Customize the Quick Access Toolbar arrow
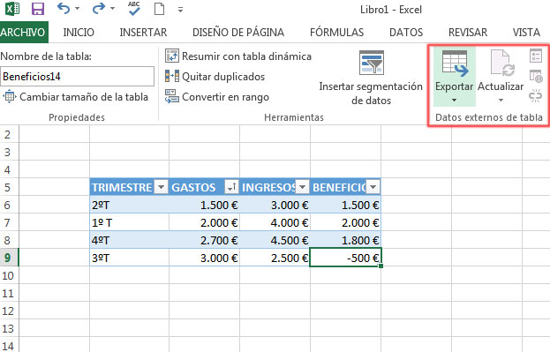The image size is (550, 352). tap(180, 10)
